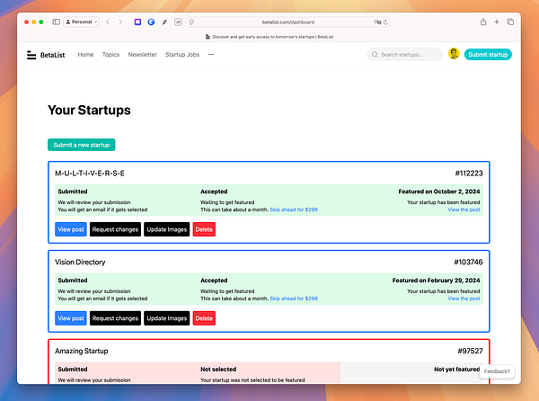
Task: Click the blue circular extension icon
Action: [151, 22]
